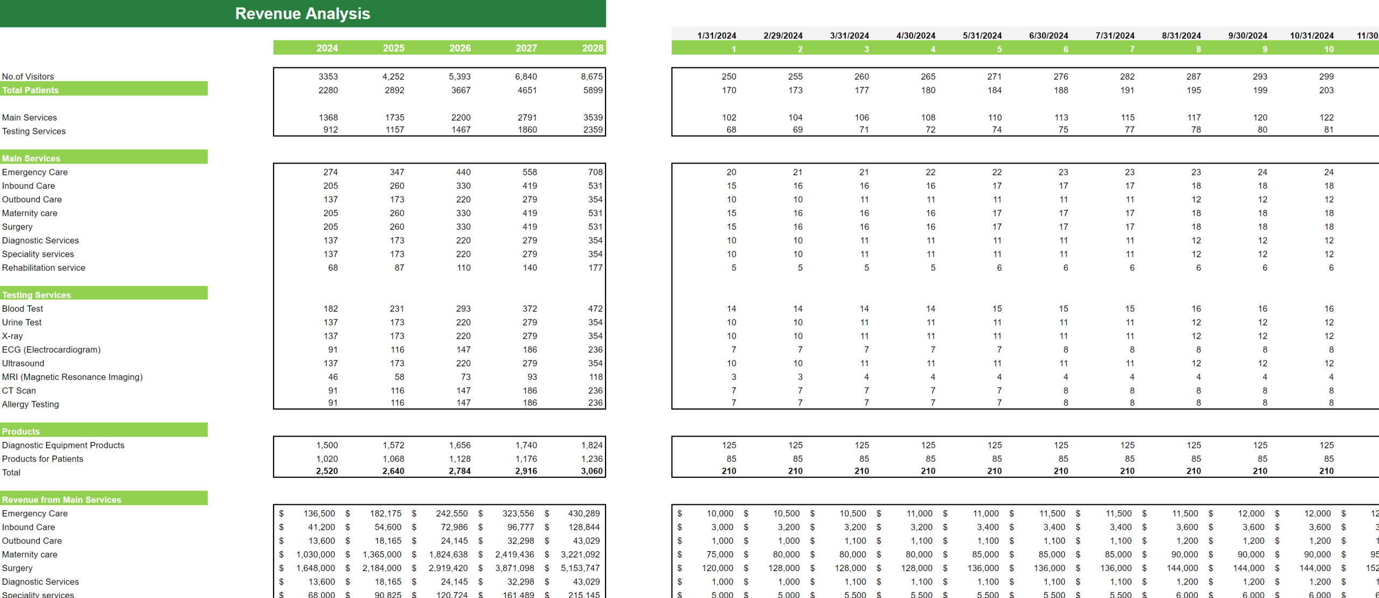Click the green Products section header
1379x598 pixels.
point(104,430)
